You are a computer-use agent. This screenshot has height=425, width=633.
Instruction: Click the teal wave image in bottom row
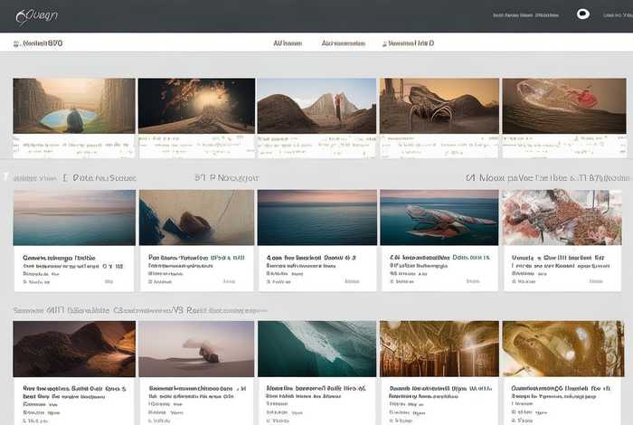pyautogui.click(x=316, y=348)
